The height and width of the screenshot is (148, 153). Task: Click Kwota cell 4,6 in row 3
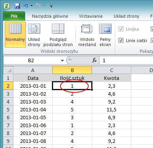click(112, 94)
